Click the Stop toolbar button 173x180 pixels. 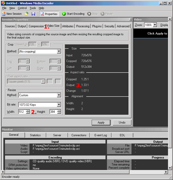coord(92,14)
